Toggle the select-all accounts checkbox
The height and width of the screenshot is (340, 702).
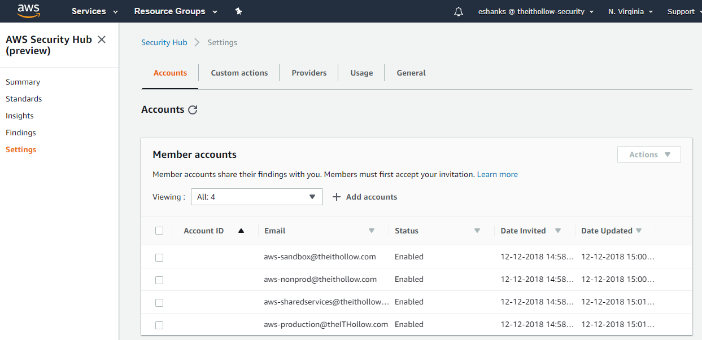coord(159,231)
